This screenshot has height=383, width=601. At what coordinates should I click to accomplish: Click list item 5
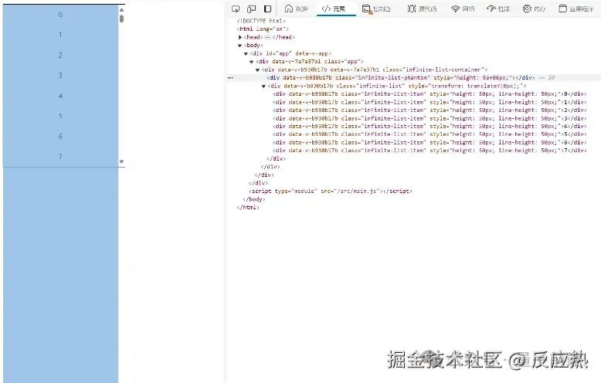pos(60,116)
